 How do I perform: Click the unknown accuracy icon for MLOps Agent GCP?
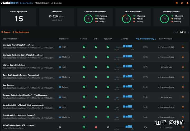point(108,127)
